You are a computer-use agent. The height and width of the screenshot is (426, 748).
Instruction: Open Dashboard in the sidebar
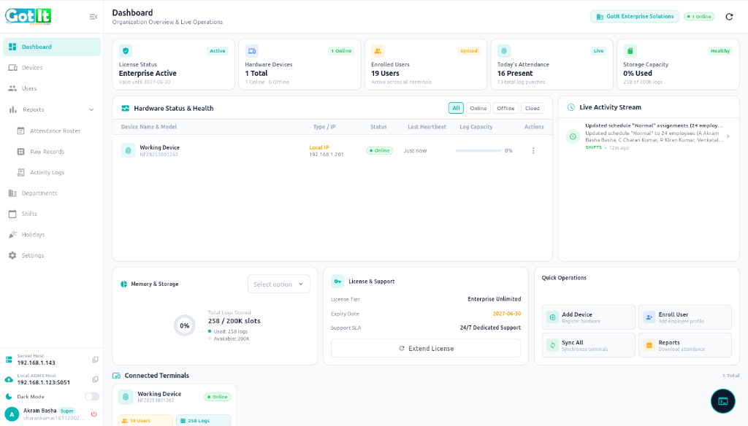52,47
